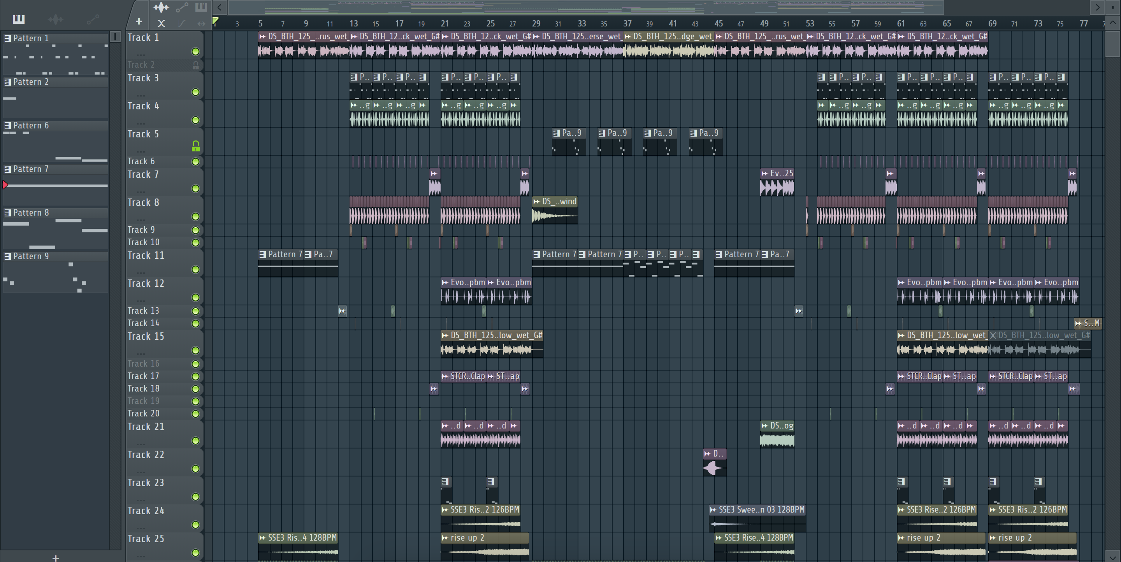The height and width of the screenshot is (562, 1121).
Task: Select Pattern 7 in the picker list
Action: (x=56, y=169)
